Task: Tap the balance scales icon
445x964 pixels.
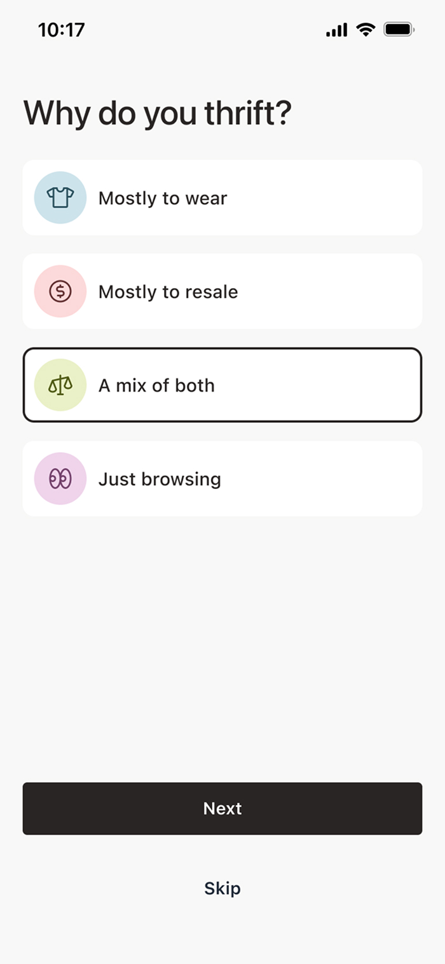Action: pos(60,385)
